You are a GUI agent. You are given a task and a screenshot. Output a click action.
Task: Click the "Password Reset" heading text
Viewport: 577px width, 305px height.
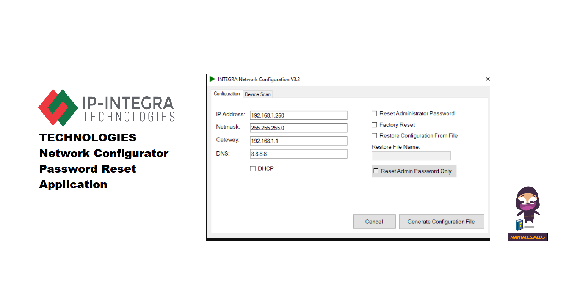pyautogui.click(x=88, y=169)
